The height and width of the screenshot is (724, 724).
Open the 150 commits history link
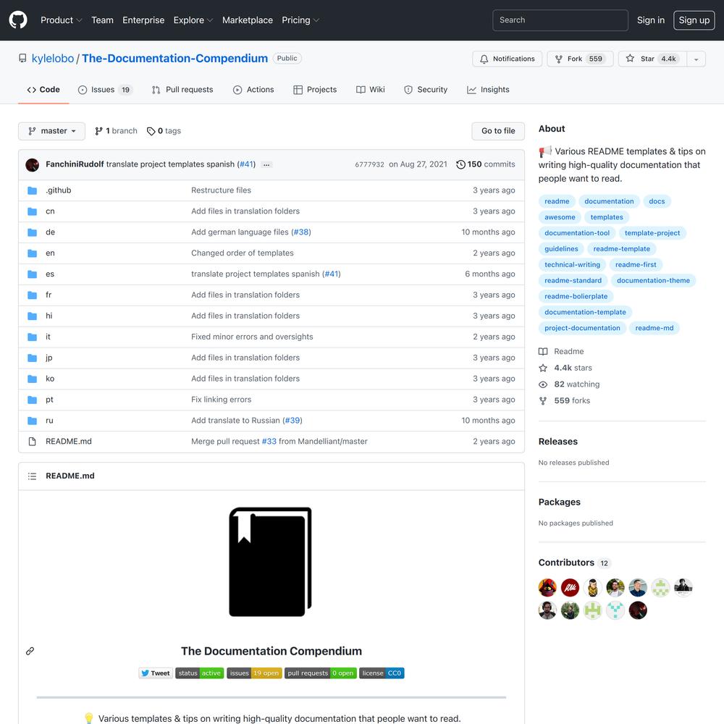pyautogui.click(x=485, y=164)
